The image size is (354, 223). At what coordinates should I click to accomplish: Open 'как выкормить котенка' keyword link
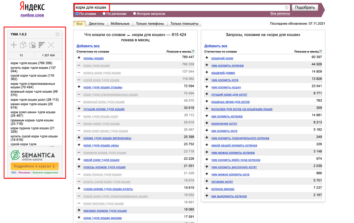coord(229,196)
